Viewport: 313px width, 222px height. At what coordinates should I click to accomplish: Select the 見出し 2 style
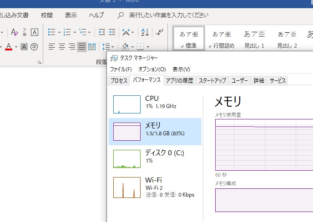(x=287, y=40)
